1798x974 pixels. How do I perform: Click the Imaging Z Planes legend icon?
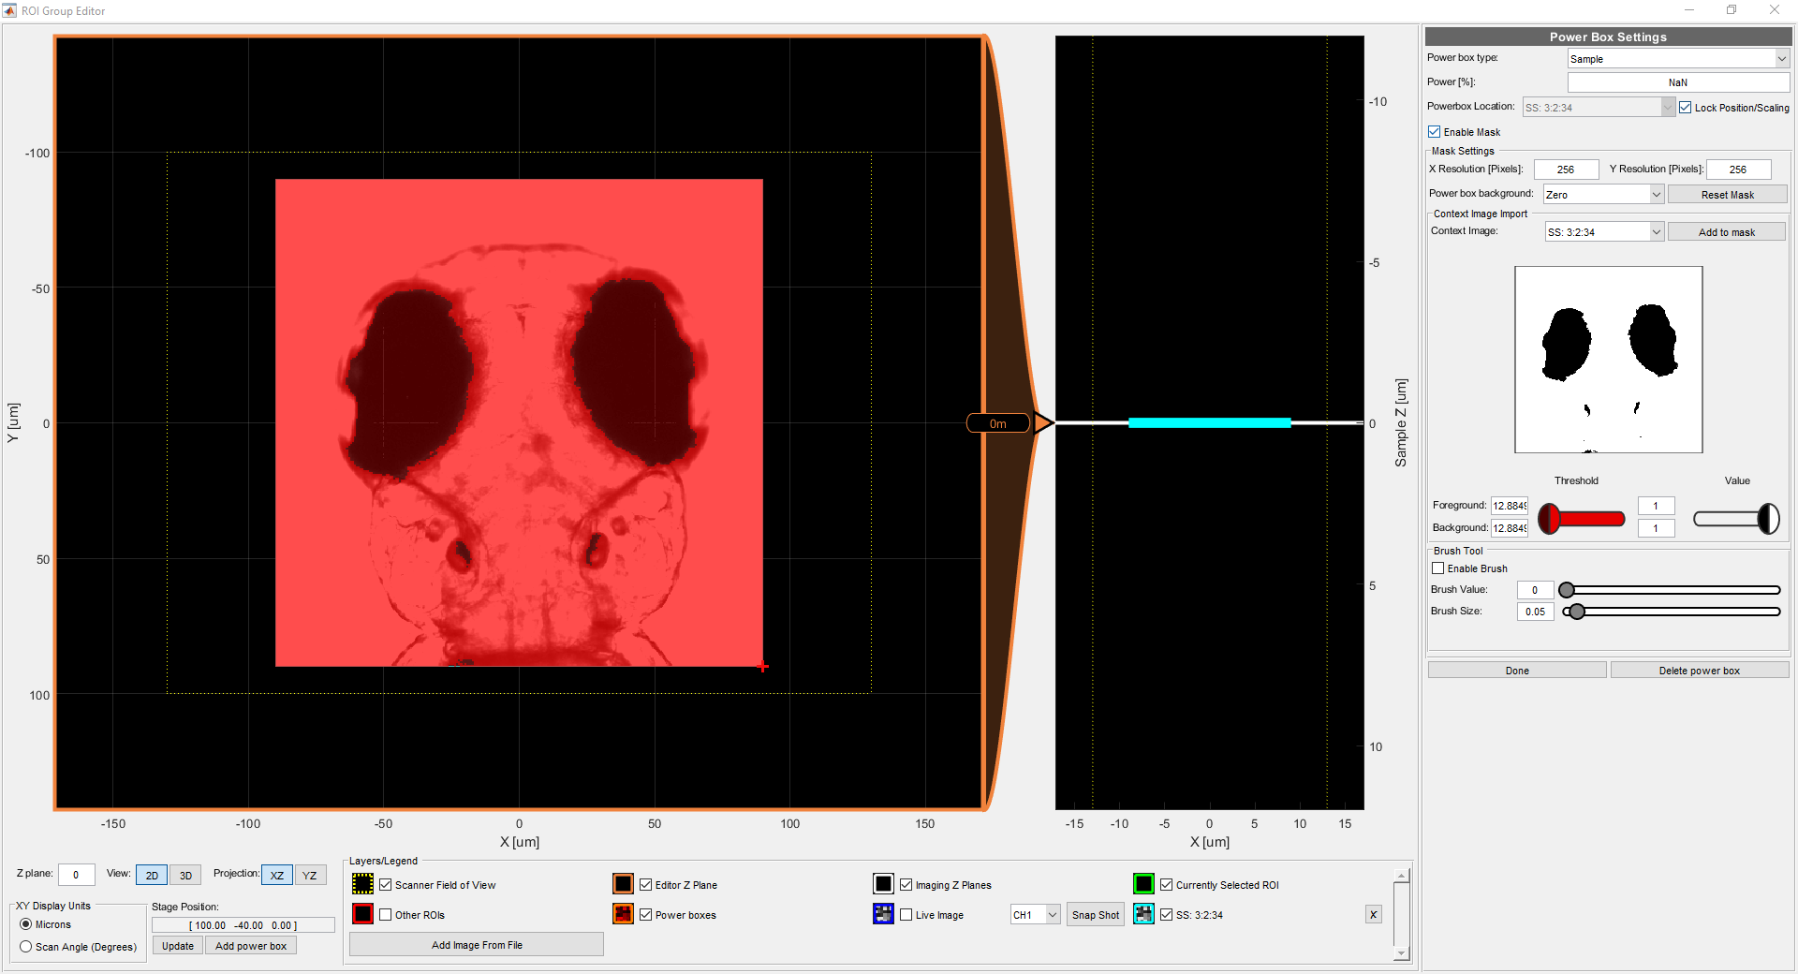[x=883, y=884]
